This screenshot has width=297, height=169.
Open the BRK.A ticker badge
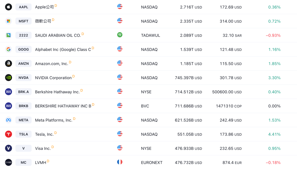(x=23, y=92)
